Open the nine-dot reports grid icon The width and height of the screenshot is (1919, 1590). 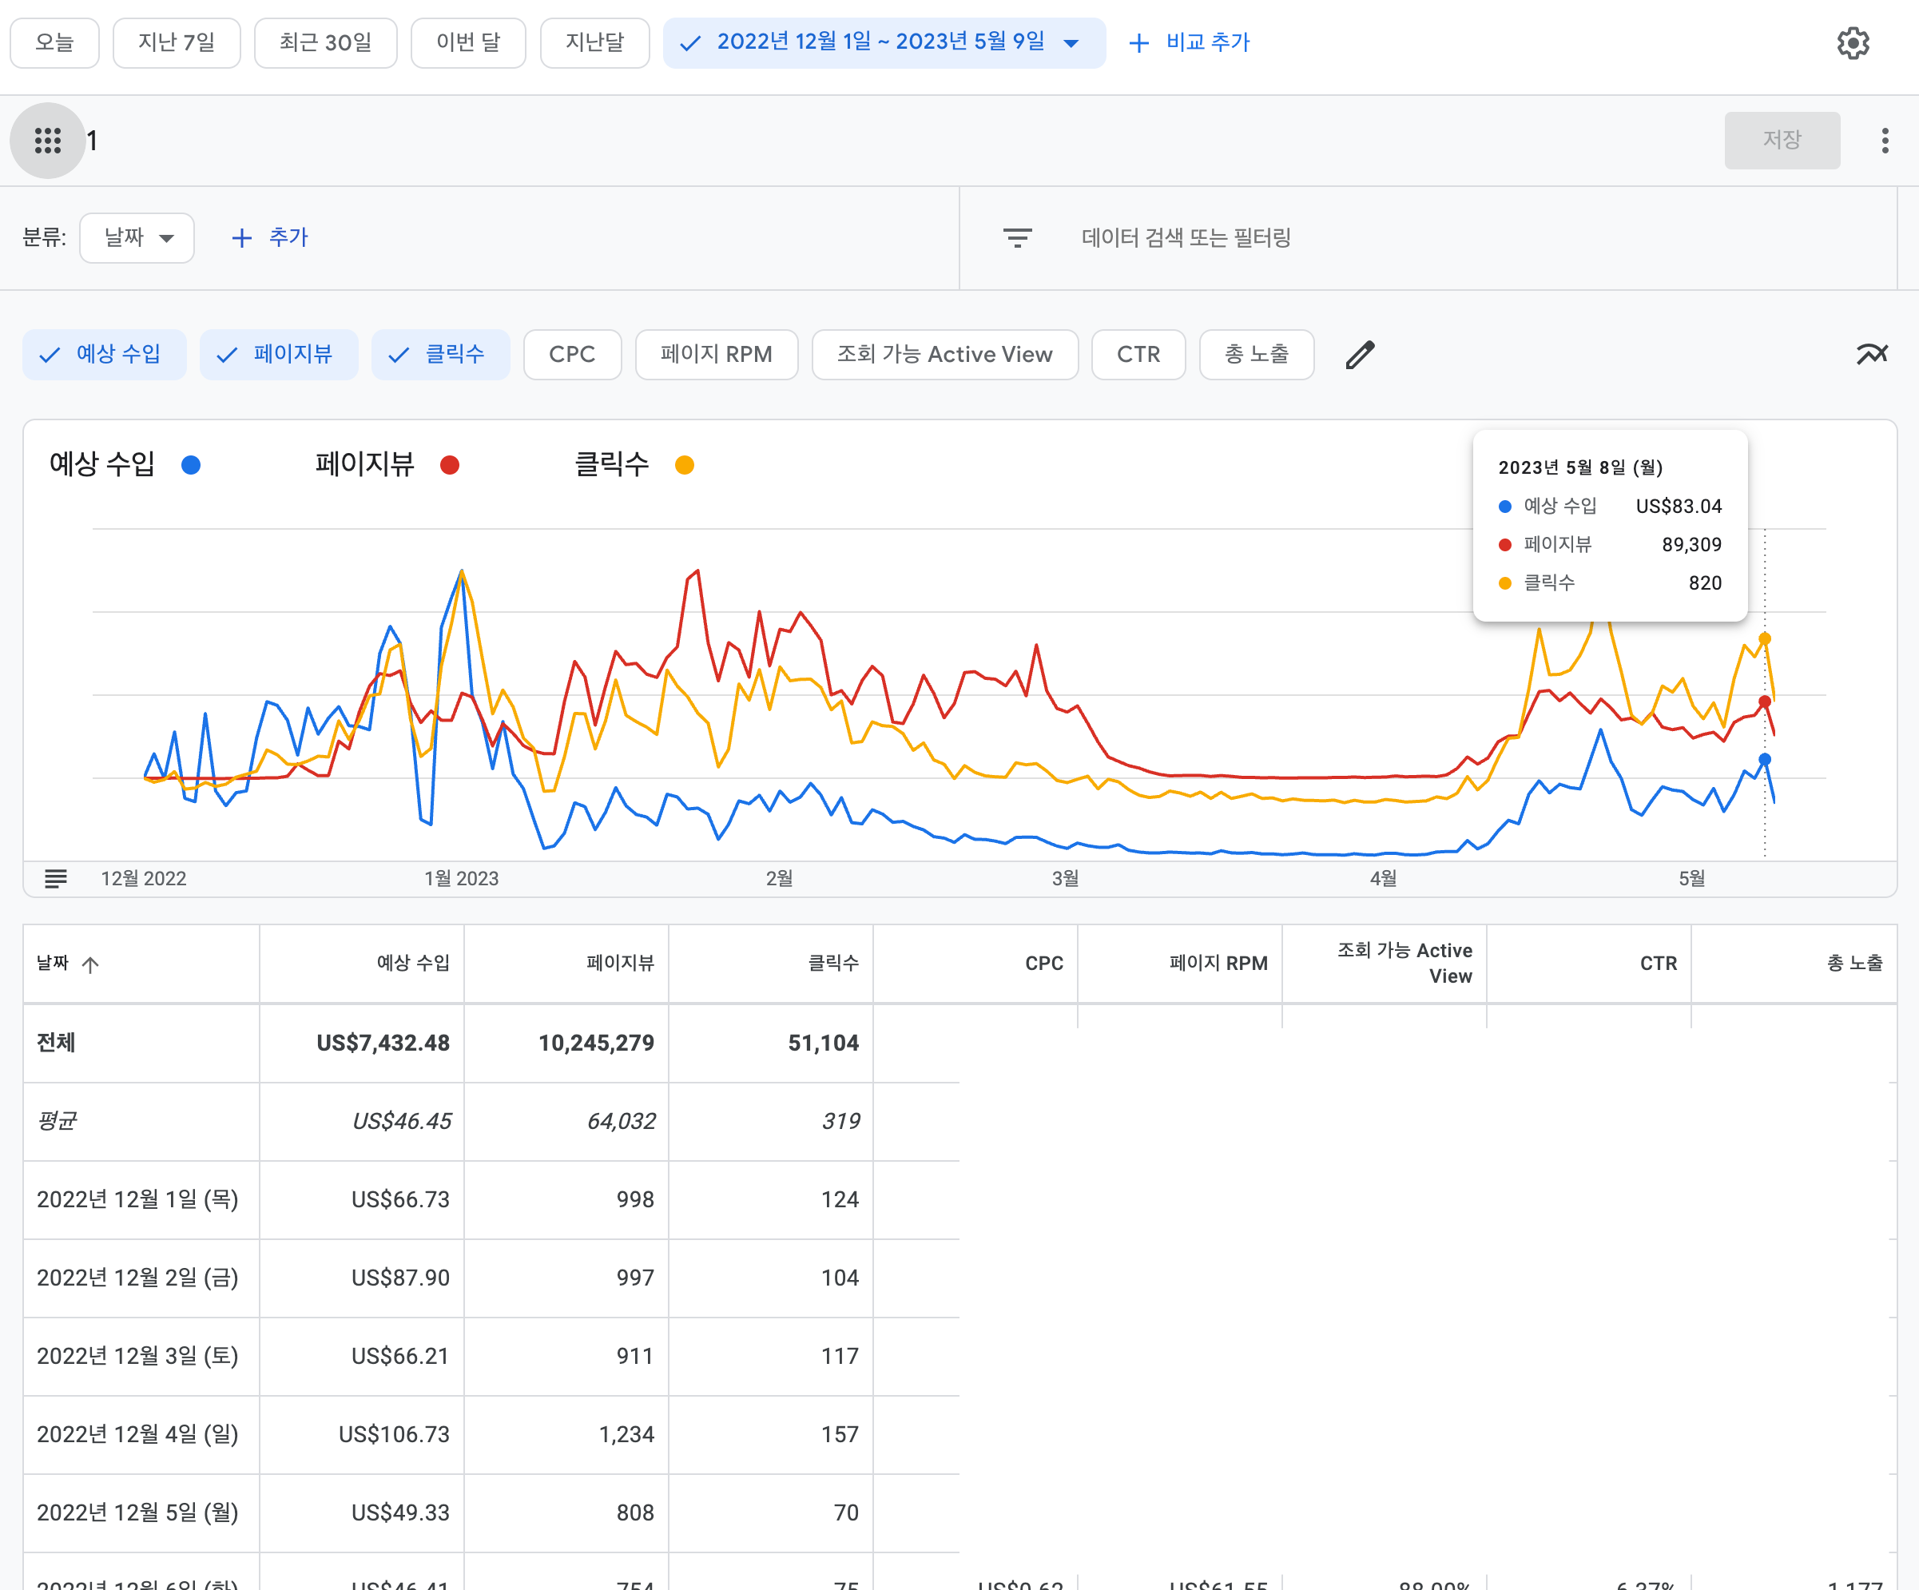pos(47,141)
